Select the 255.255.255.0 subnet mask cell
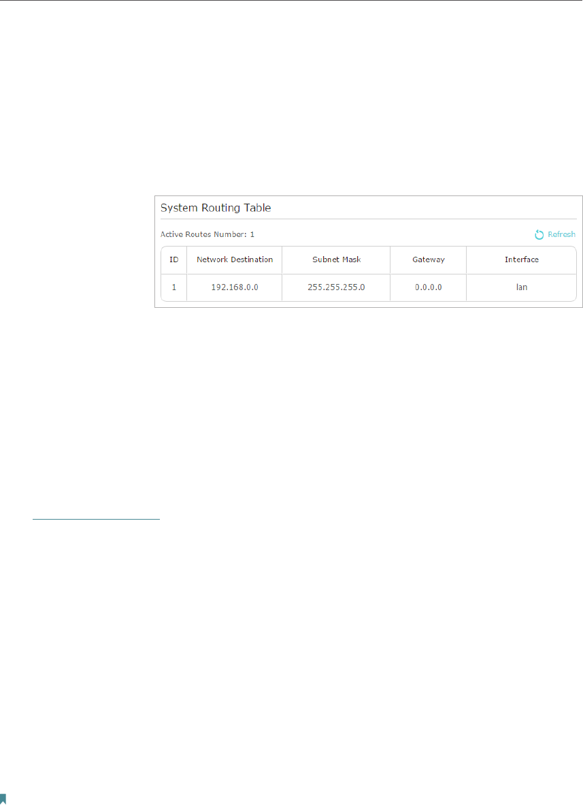583x805 pixels. pyautogui.click(x=336, y=287)
